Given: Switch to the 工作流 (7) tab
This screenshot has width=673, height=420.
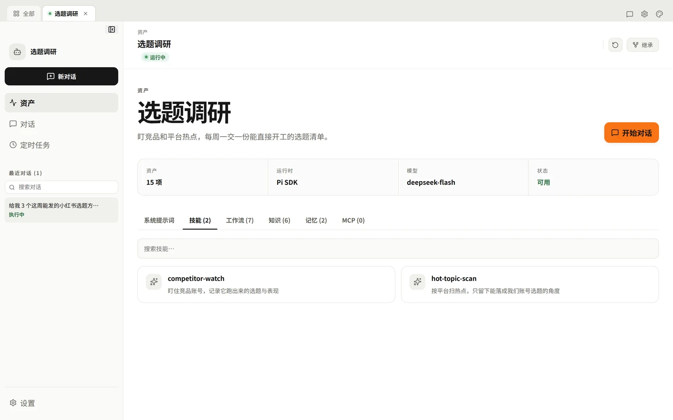Looking at the screenshot, I should (x=240, y=220).
